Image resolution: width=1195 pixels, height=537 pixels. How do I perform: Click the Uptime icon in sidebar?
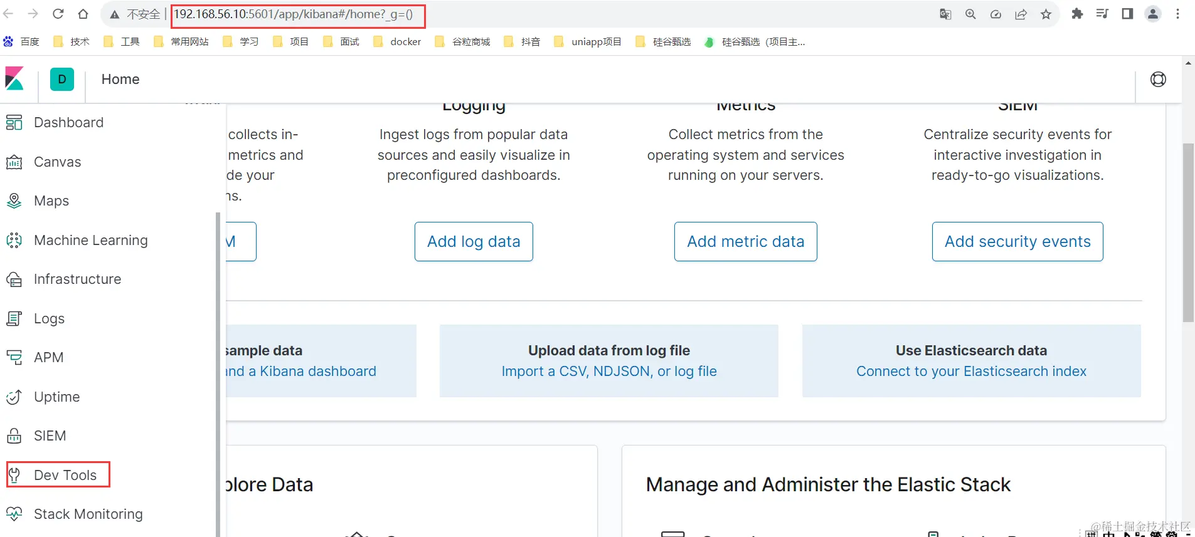(14, 397)
